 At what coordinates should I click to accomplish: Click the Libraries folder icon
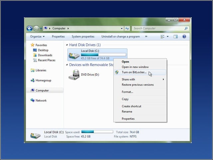[33, 70]
